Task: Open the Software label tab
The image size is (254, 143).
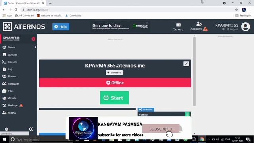Action: [x=146, y=110]
